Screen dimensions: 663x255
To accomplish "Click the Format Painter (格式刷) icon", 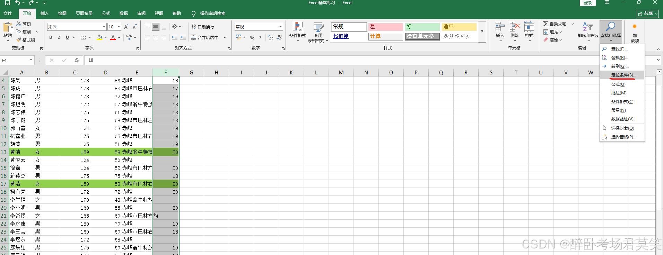I will point(19,40).
